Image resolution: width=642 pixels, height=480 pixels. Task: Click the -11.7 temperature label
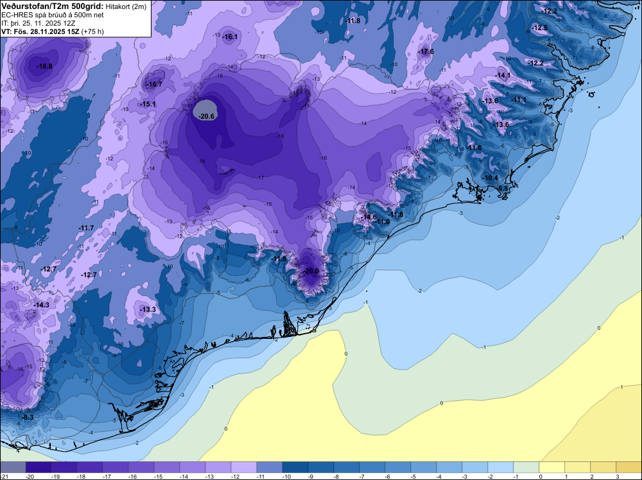(x=86, y=228)
